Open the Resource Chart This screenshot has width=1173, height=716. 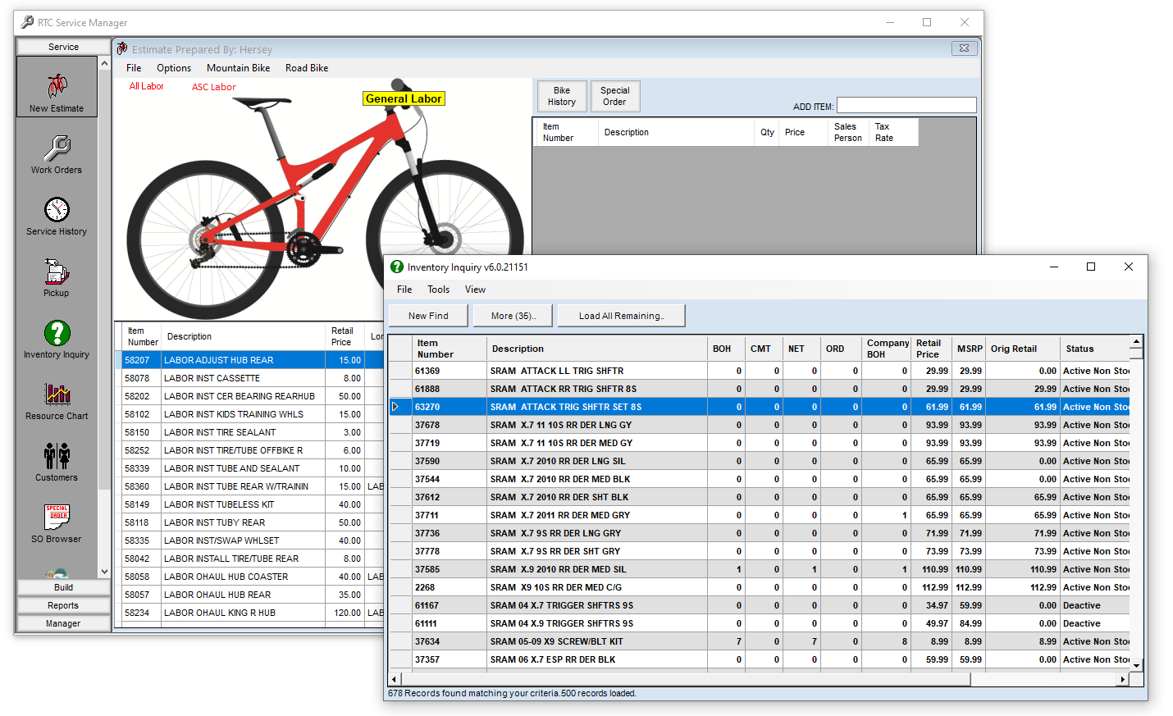tap(57, 401)
